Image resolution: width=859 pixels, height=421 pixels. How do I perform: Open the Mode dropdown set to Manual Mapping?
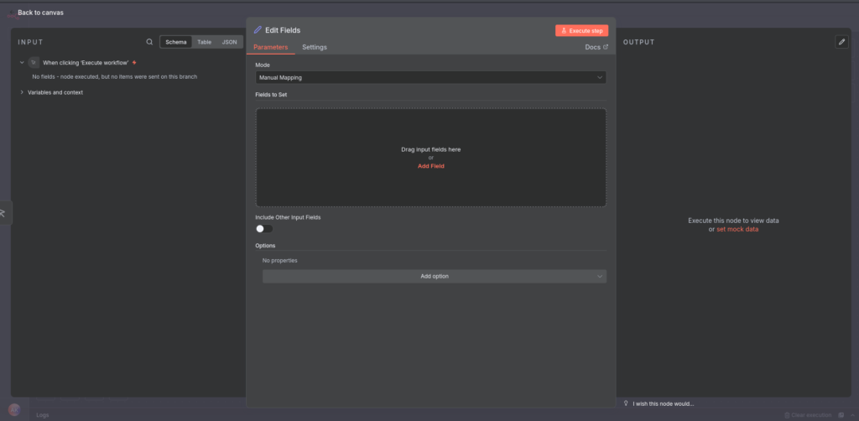430,77
